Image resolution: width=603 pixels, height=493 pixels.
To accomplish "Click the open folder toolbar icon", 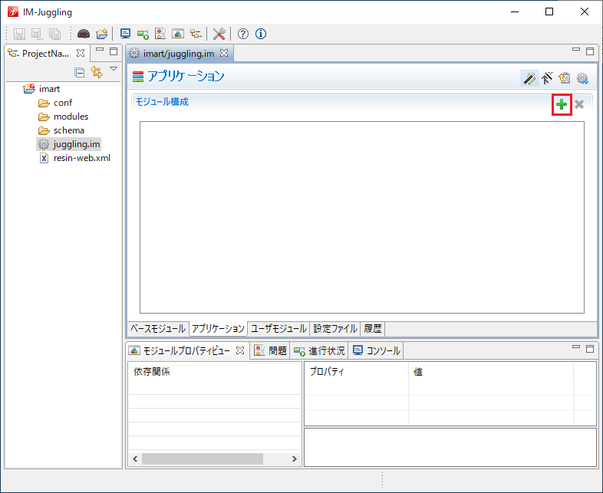I will (x=101, y=34).
